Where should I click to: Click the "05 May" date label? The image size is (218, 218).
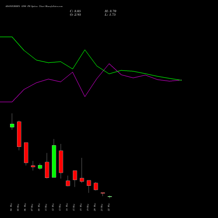click(x=18, y=207)
